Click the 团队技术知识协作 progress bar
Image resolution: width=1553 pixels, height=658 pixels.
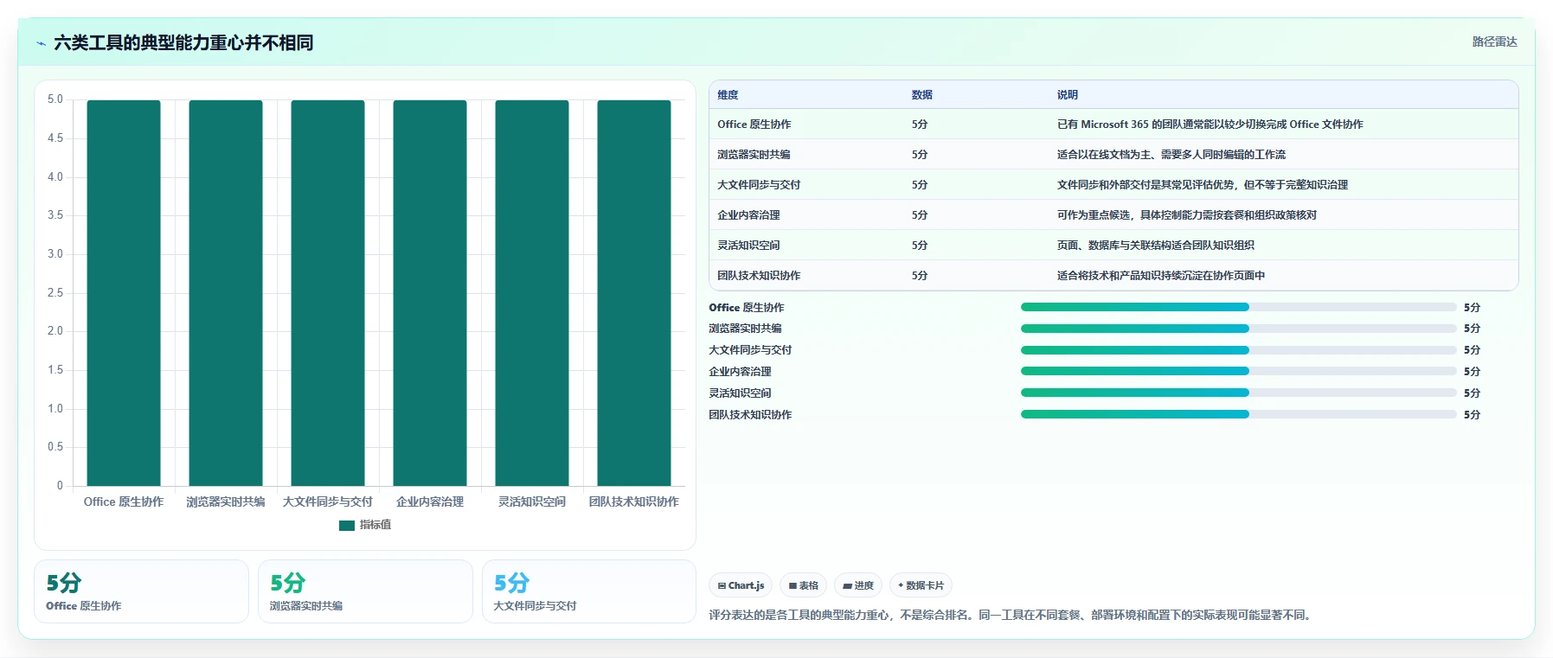(x=1238, y=414)
